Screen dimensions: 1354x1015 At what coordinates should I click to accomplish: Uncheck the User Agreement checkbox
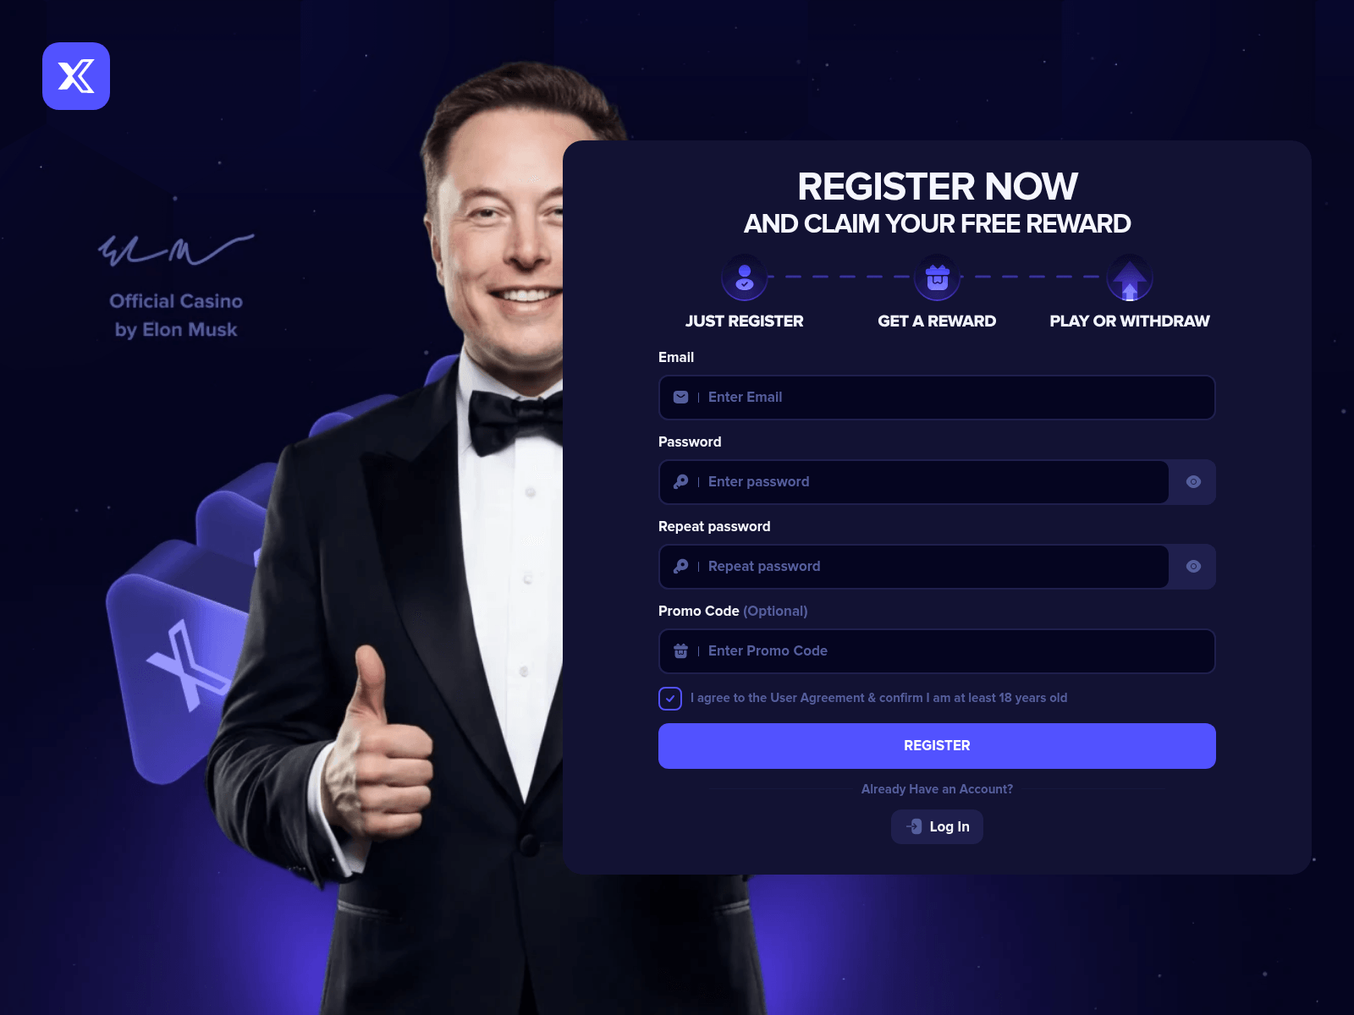coord(670,699)
